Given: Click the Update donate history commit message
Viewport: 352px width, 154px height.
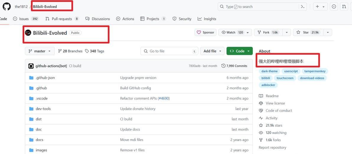Looking at the screenshot, I should [138, 109].
